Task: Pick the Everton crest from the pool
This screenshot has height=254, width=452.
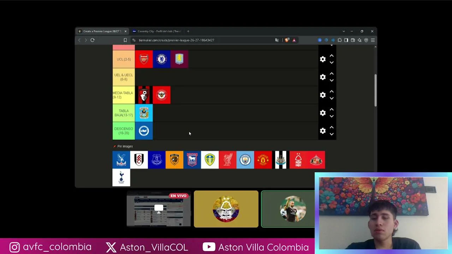Action: tap(156, 160)
